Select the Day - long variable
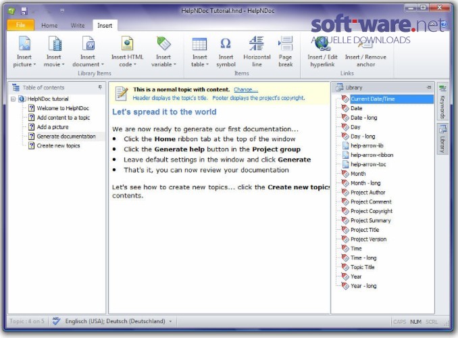Screen dimensions: 458x338 coord(363,137)
